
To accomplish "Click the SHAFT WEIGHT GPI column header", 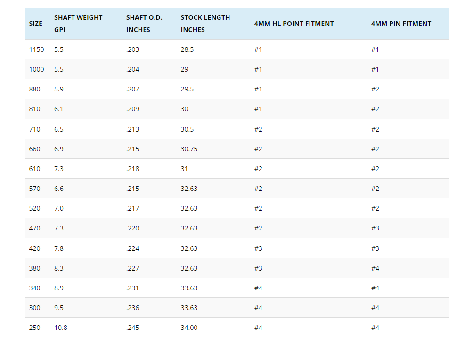I will (78, 24).
